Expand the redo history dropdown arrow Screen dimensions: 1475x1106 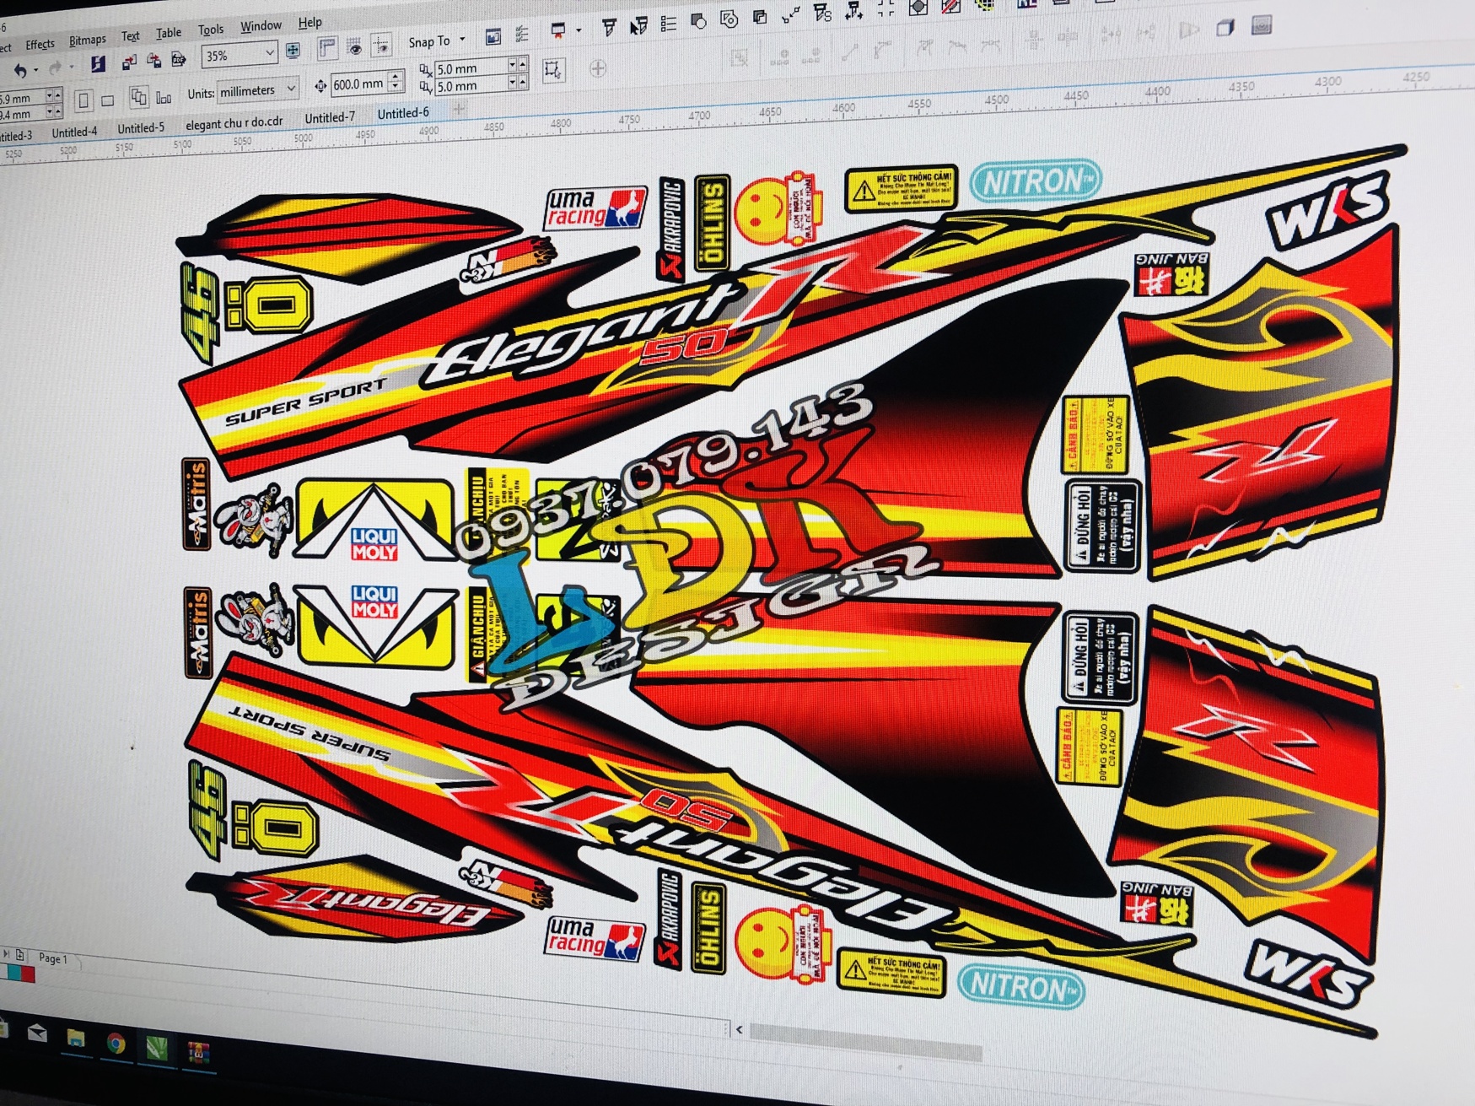pos(71,67)
